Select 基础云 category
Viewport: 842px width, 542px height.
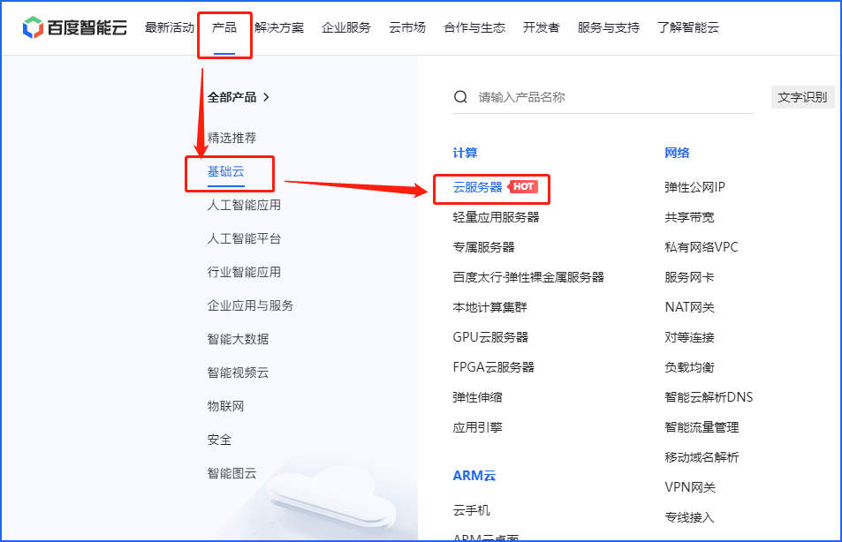[225, 172]
